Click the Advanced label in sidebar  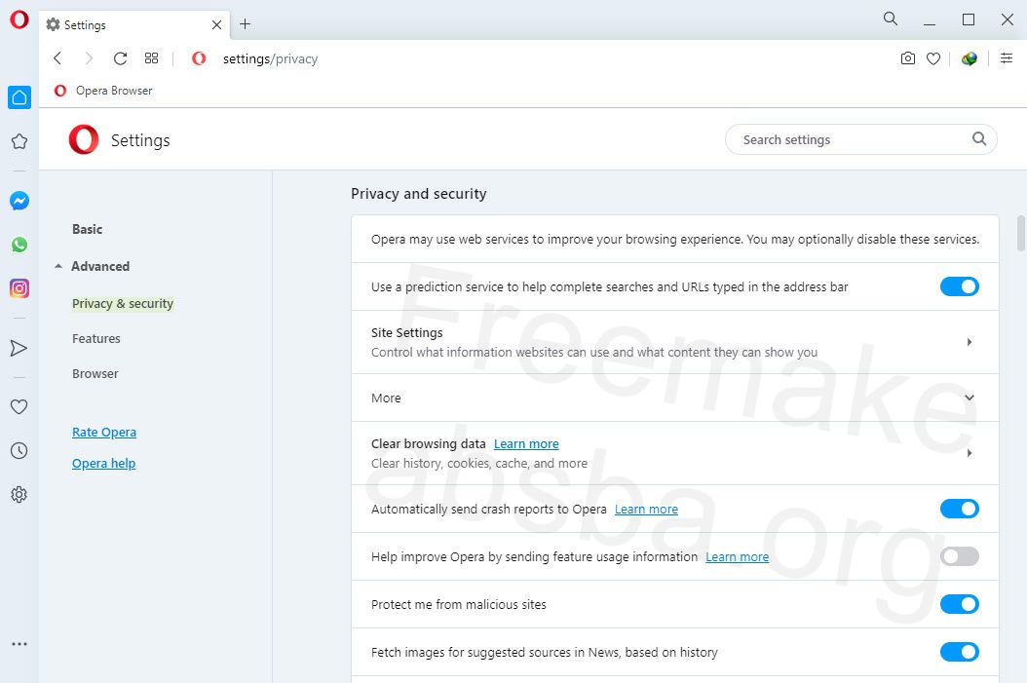pos(100,266)
